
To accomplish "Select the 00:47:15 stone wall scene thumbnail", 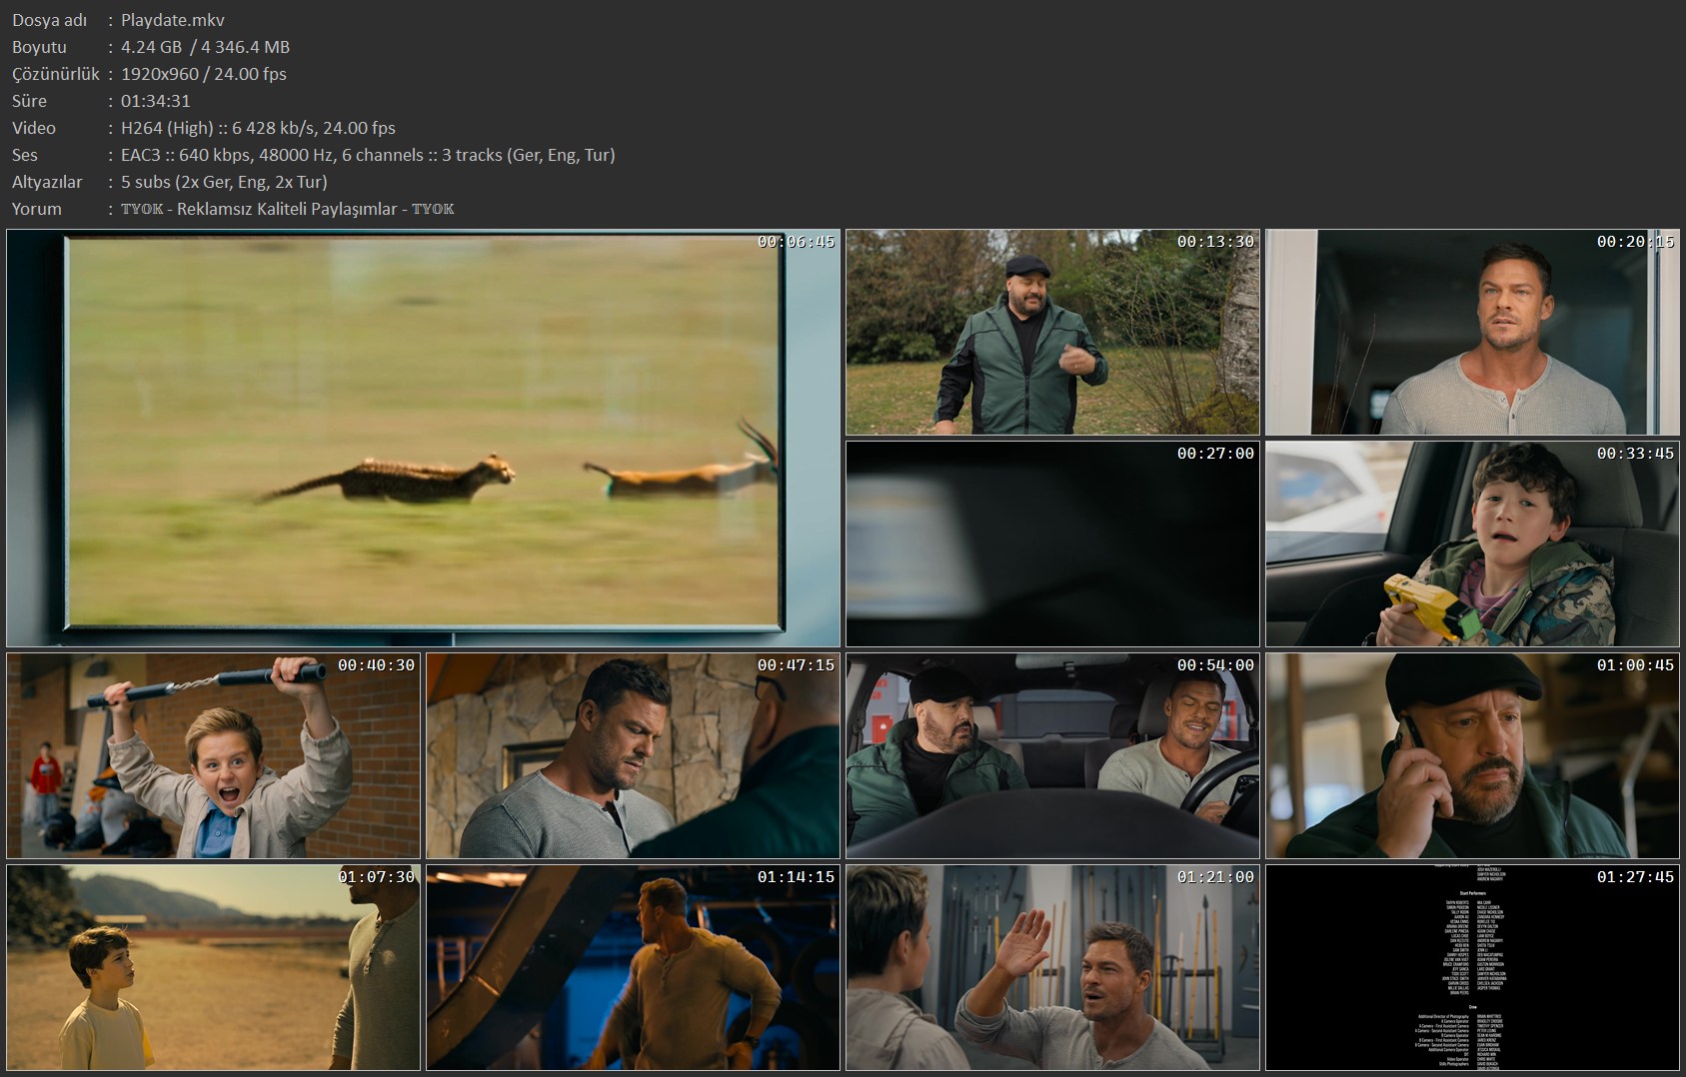I will [x=633, y=756].
